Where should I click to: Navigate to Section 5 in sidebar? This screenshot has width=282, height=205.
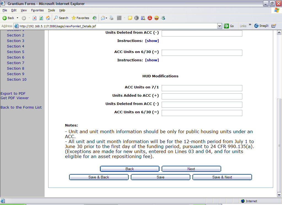[x=15, y=52]
